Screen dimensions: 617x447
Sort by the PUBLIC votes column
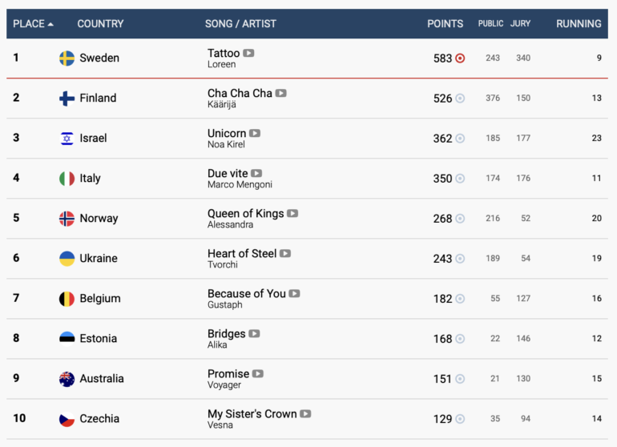[490, 23]
